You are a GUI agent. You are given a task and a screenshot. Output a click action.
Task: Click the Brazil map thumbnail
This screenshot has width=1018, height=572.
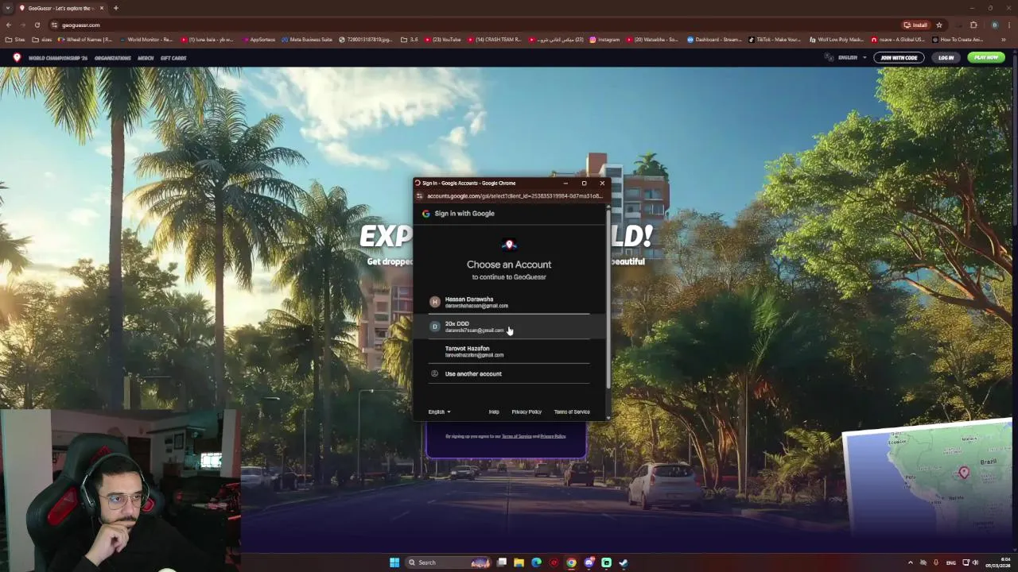point(931,477)
